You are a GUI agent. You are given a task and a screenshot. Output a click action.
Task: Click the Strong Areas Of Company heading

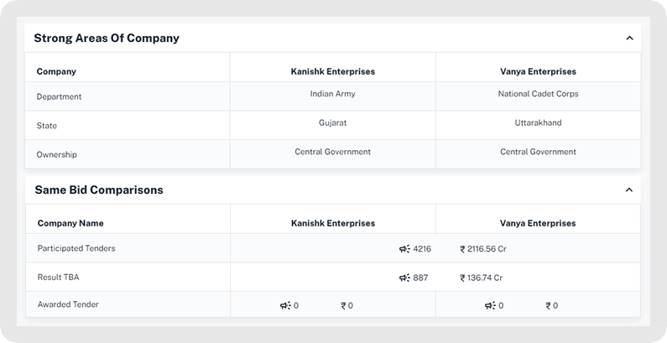107,38
